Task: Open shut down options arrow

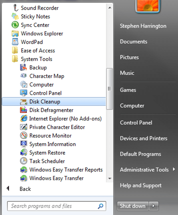Action: point(154,206)
